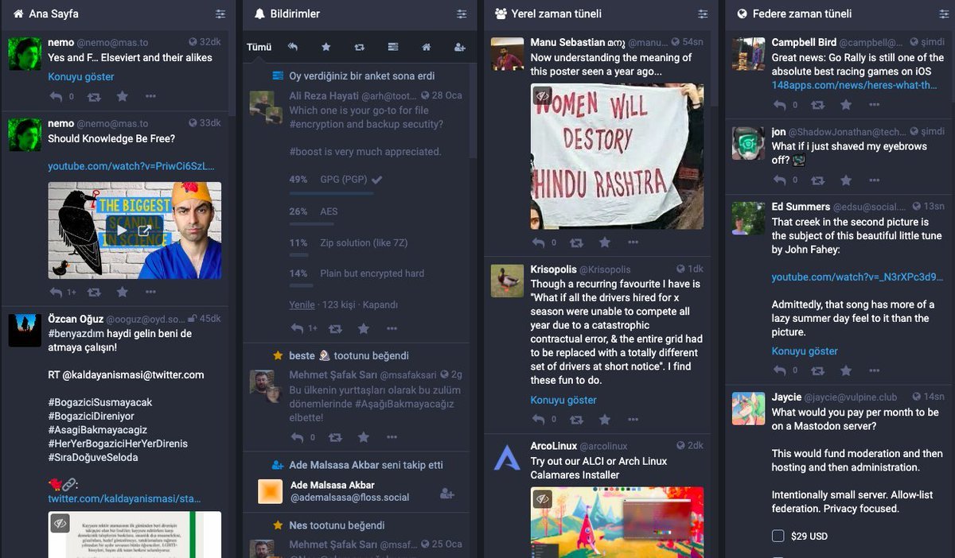Refresh poll results with Yenile

point(302,304)
